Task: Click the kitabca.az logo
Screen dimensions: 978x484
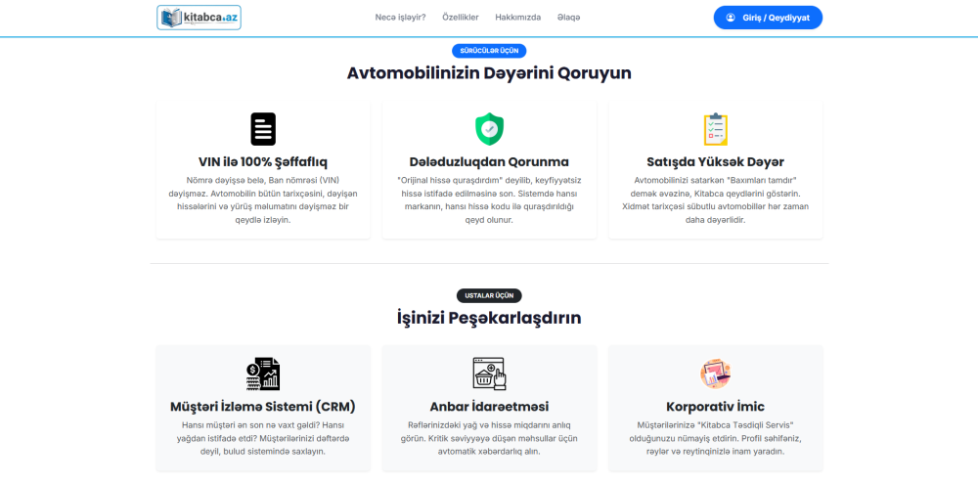Action: coord(199,18)
